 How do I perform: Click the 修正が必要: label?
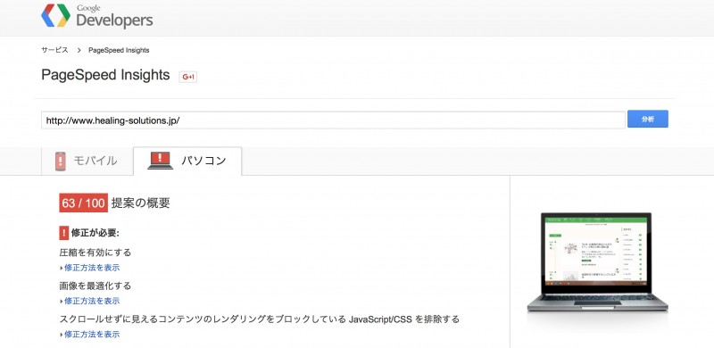(95, 233)
